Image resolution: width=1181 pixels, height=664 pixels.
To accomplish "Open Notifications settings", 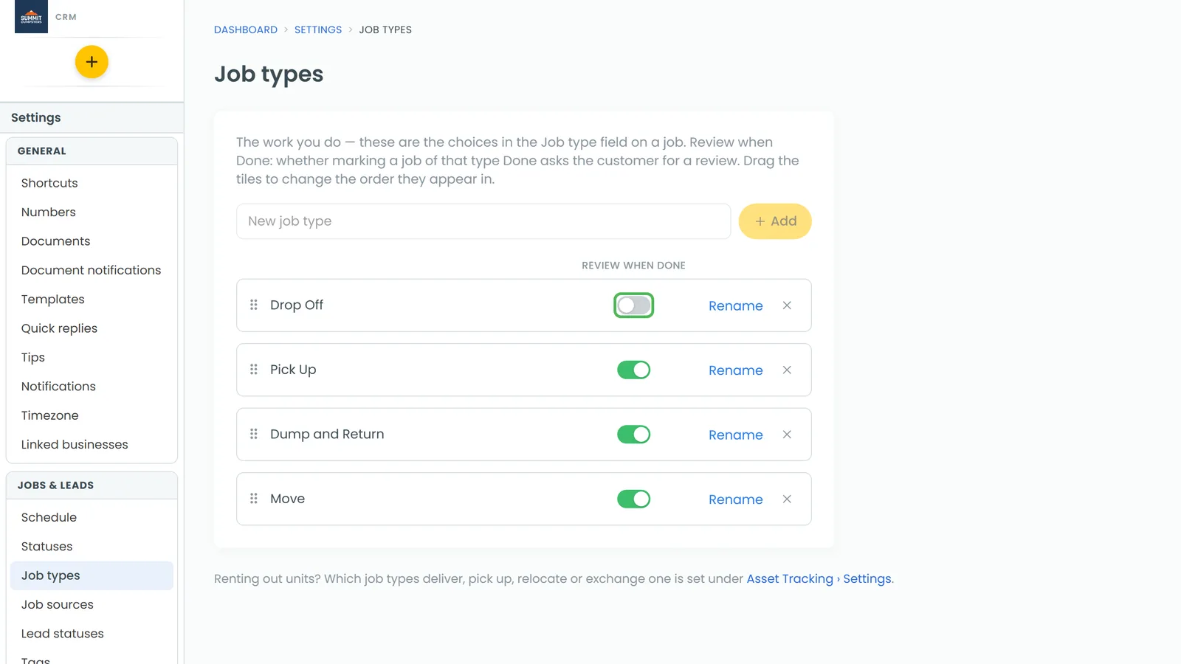I will [92, 386].
